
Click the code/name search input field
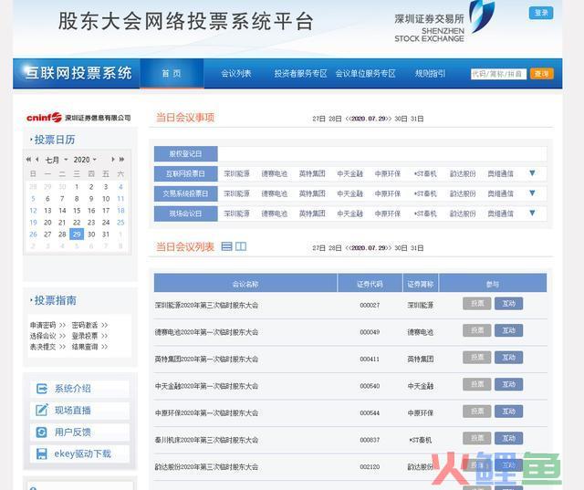point(498,74)
